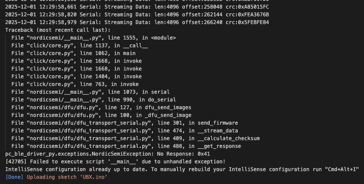Click the Traceback (most recent call last) line
The image size is (364, 184).
58,30
